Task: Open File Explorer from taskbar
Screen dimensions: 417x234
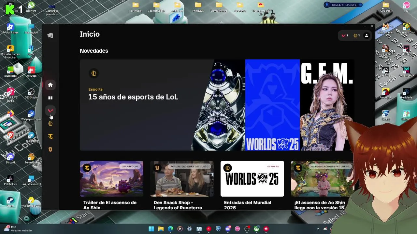Action: [x=161, y=229]
